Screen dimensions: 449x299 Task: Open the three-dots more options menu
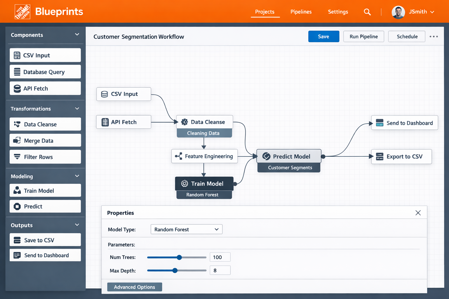(434, 36)
